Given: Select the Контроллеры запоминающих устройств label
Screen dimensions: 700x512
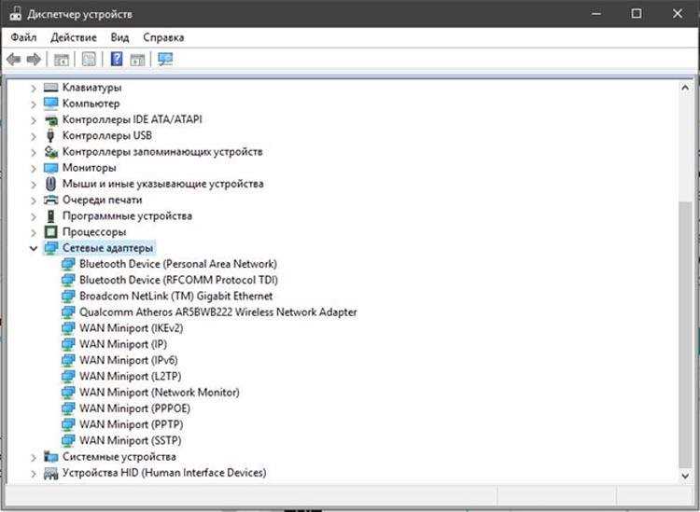Looking at the screenshot, I should 162,152.
